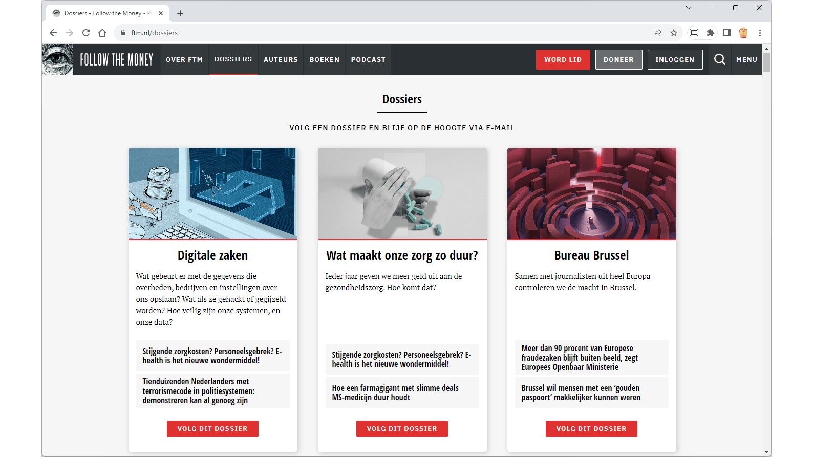The image size is (813, 457).
Task: View site info via the padlock icon
Action: coord(122,33)
